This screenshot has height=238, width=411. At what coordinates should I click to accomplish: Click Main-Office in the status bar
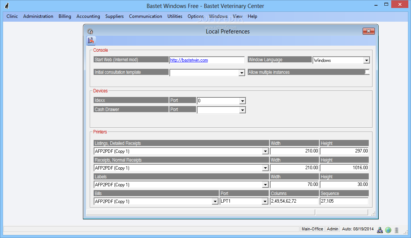point(312,229)
